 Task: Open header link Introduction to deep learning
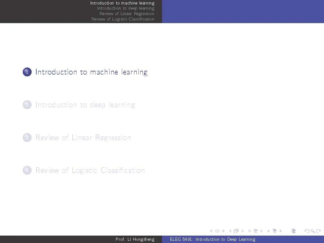(x=126, y=8)
